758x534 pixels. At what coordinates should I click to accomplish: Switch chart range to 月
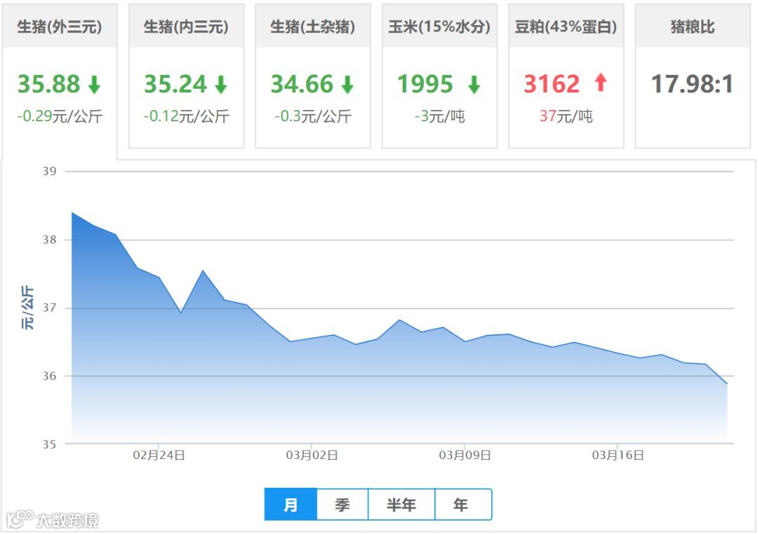pyautogui.click(x=291, y=505)
